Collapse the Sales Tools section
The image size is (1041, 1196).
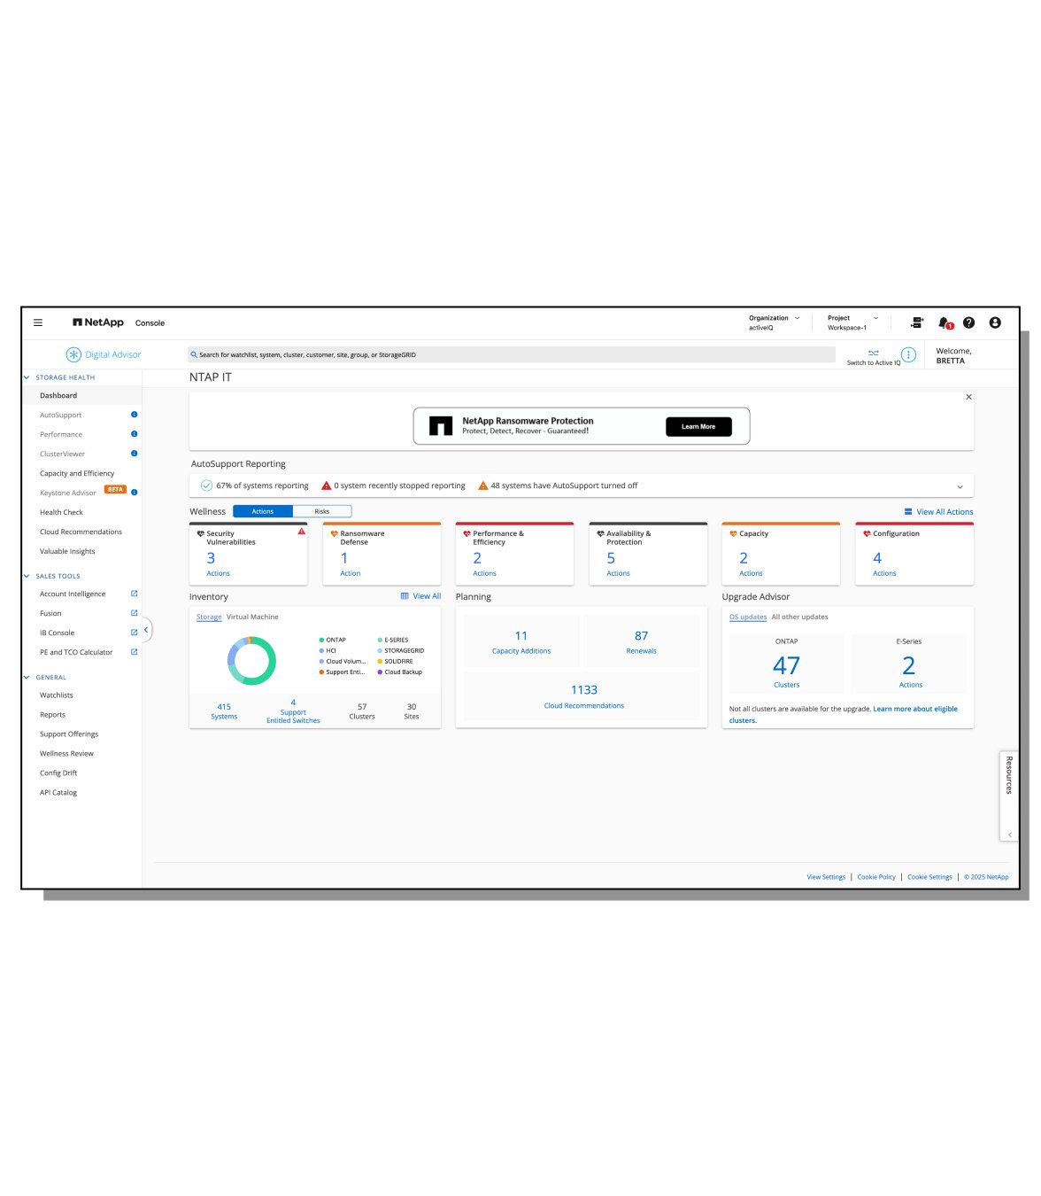(27, 576)
